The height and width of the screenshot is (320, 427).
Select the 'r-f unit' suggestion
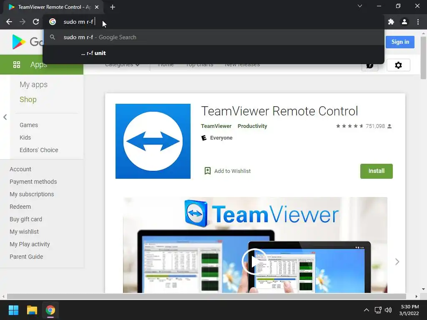click(x=213, y=53)
